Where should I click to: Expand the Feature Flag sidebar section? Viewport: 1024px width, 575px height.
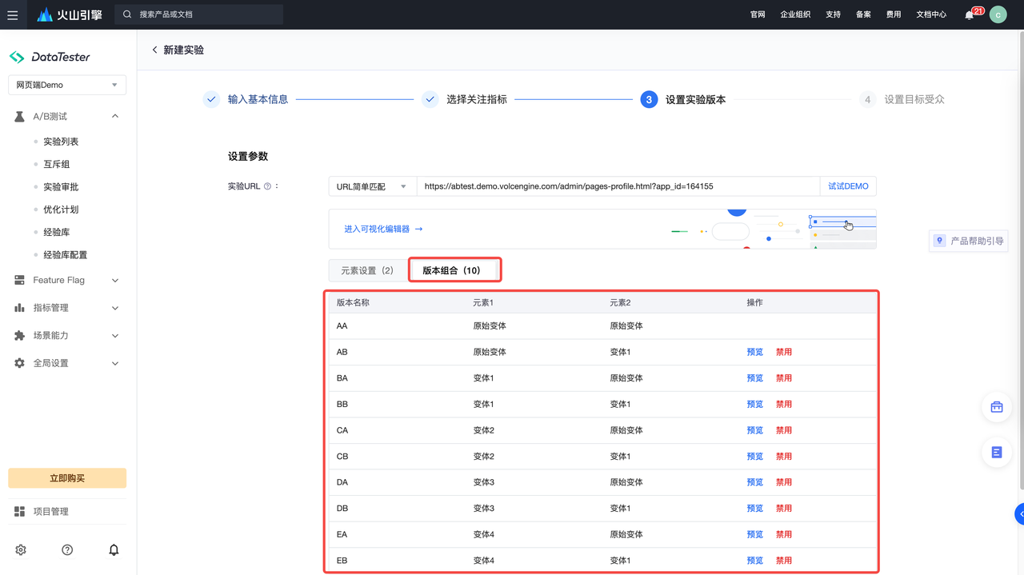tap(67, 280)
